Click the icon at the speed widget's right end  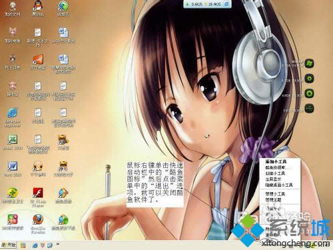coord(226,4)
